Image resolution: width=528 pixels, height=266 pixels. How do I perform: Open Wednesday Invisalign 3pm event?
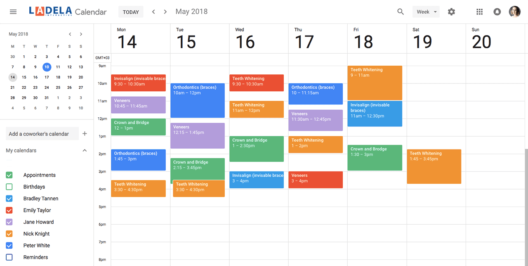pyautogui.click(x=257, y=180)
